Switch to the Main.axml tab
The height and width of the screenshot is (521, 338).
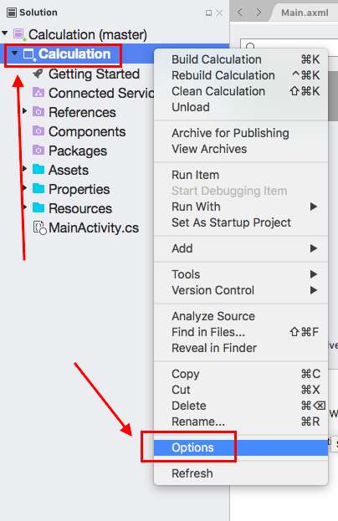click(305, 13)
